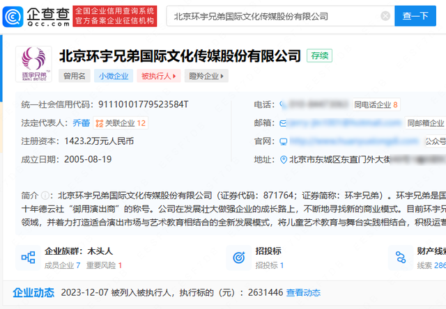The image size is (446, 309).
Task: Click the blurred email address link
Action: 344,123
